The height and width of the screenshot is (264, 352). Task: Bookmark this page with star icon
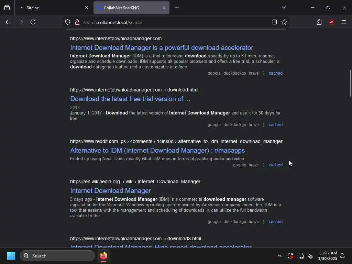tap(284, 22)
